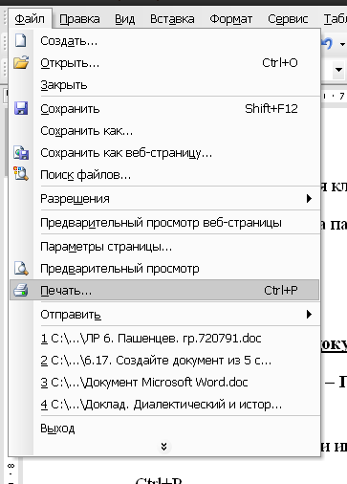Choose Предварительный просмотр entry
The height and width of the screenshot is (484, 347).
(x=164, y=269)
